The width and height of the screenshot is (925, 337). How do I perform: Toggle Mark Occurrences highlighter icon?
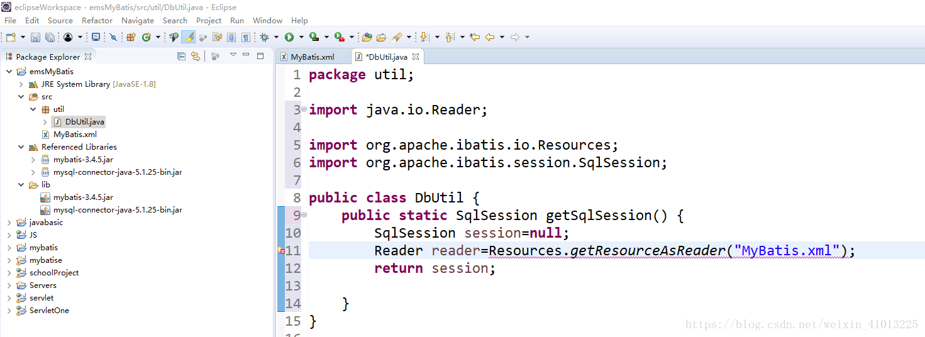[188, 37]
